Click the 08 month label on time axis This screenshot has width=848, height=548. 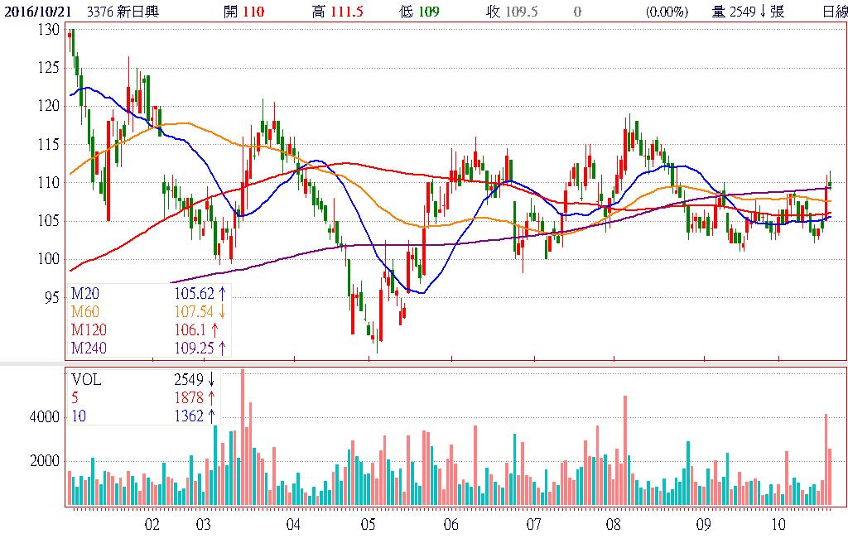[x=614, y=525]
